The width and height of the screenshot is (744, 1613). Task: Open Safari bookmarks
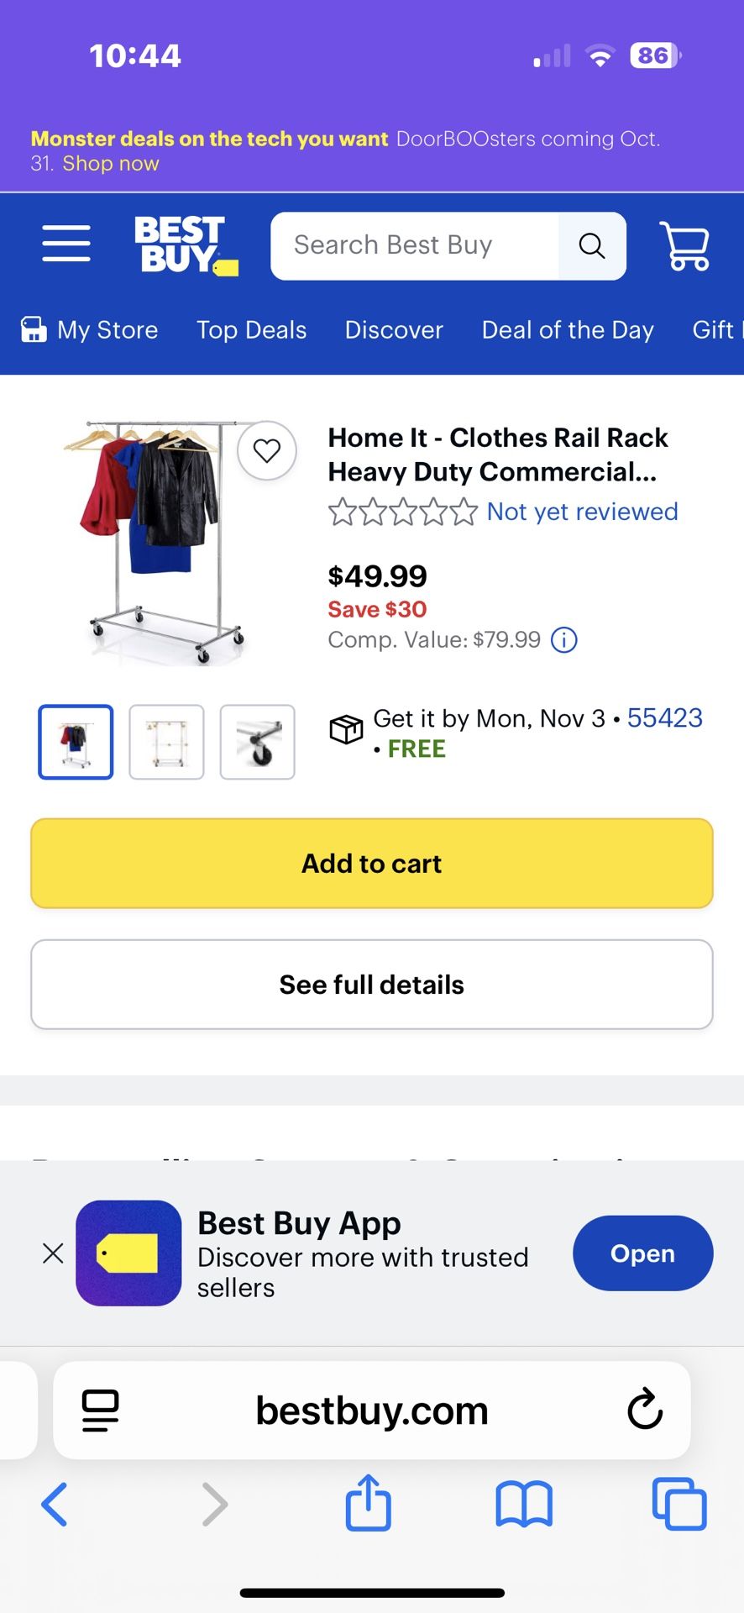click(524, 1503)
